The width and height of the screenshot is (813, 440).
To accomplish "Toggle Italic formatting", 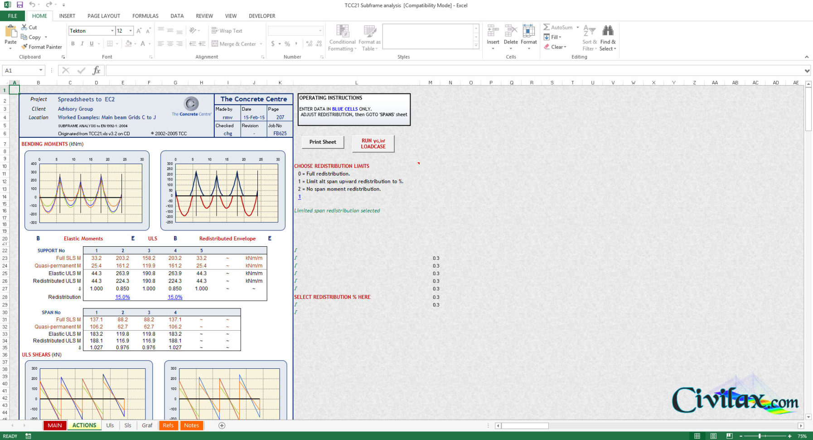I will pos(82,44).
